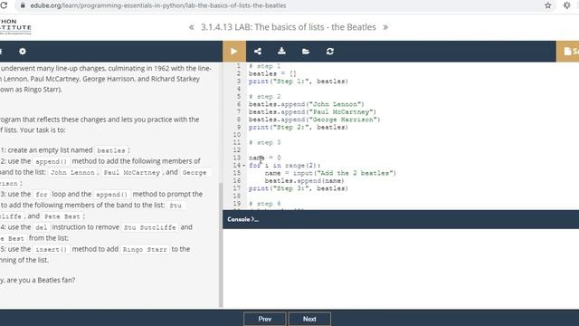Click the Prev button
This screenshot has width=579, height=326.
[x=265, y=319]
